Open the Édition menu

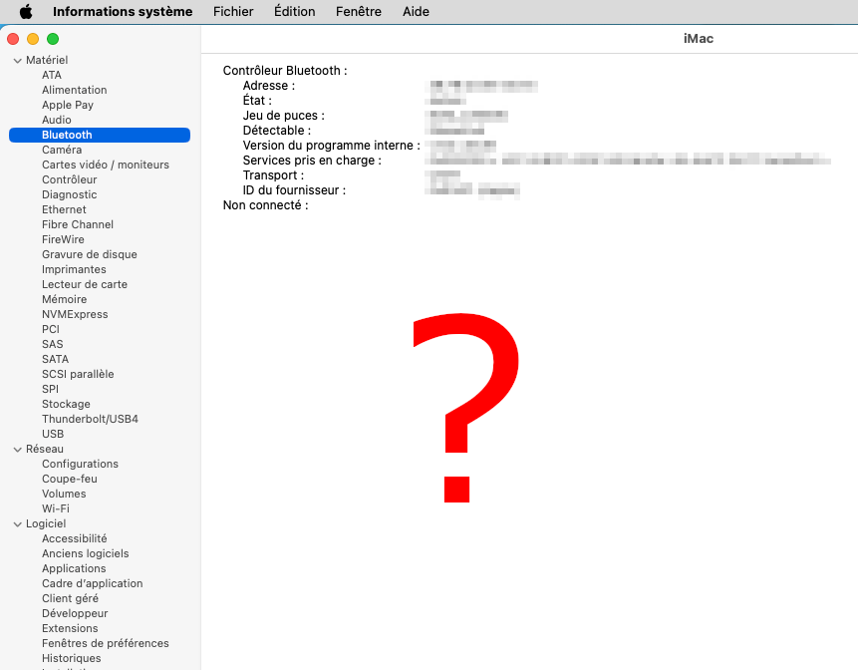(294, 12)
